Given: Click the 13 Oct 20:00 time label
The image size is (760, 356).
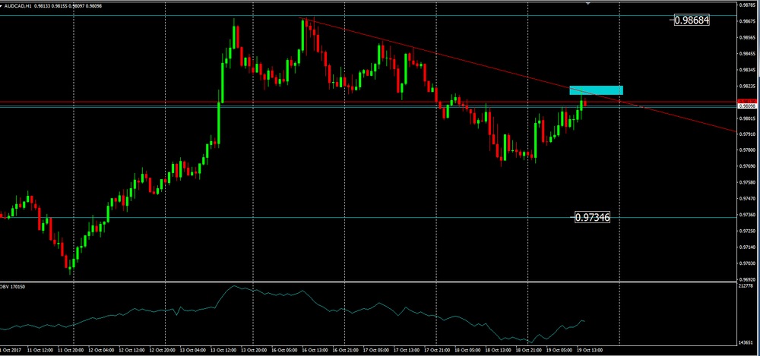Looking at the screenshot, I should 253,349.
